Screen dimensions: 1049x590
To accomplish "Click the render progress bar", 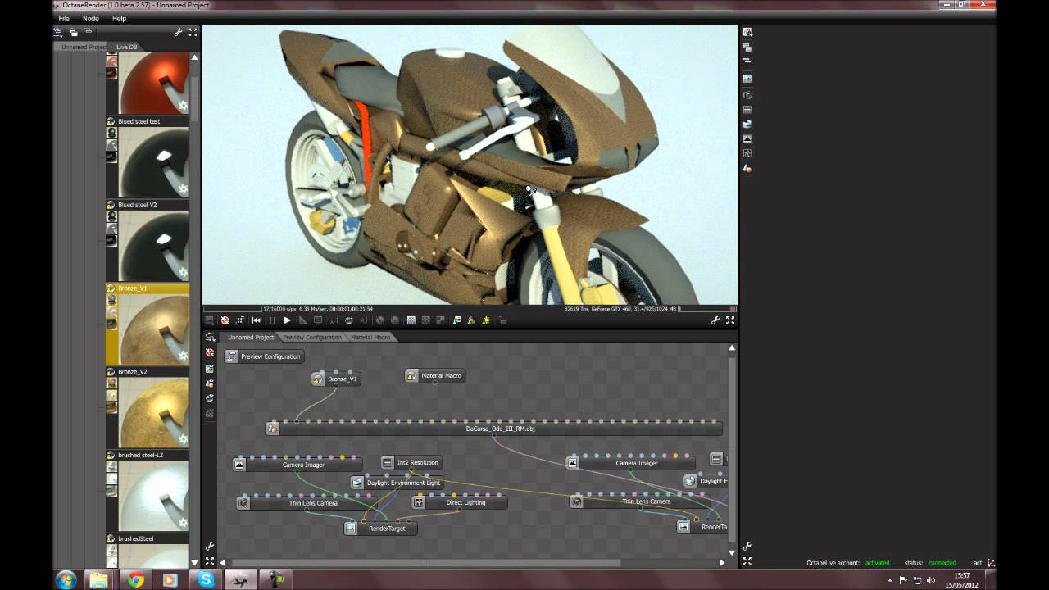I will point(233,309).
